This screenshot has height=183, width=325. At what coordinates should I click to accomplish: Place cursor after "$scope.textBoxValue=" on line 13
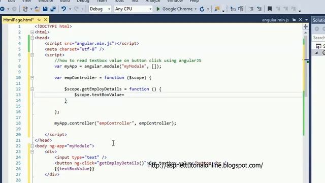(x=124, y=95)
